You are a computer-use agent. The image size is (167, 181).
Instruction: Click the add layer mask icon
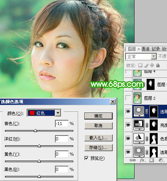(151, 160)
